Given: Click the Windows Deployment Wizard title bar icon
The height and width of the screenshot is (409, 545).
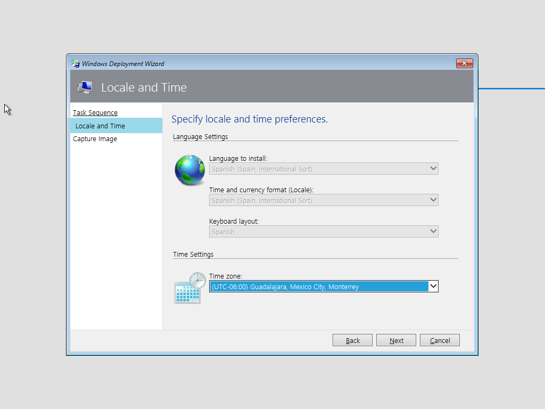Looking at the screenshot, I should (76, 63).
